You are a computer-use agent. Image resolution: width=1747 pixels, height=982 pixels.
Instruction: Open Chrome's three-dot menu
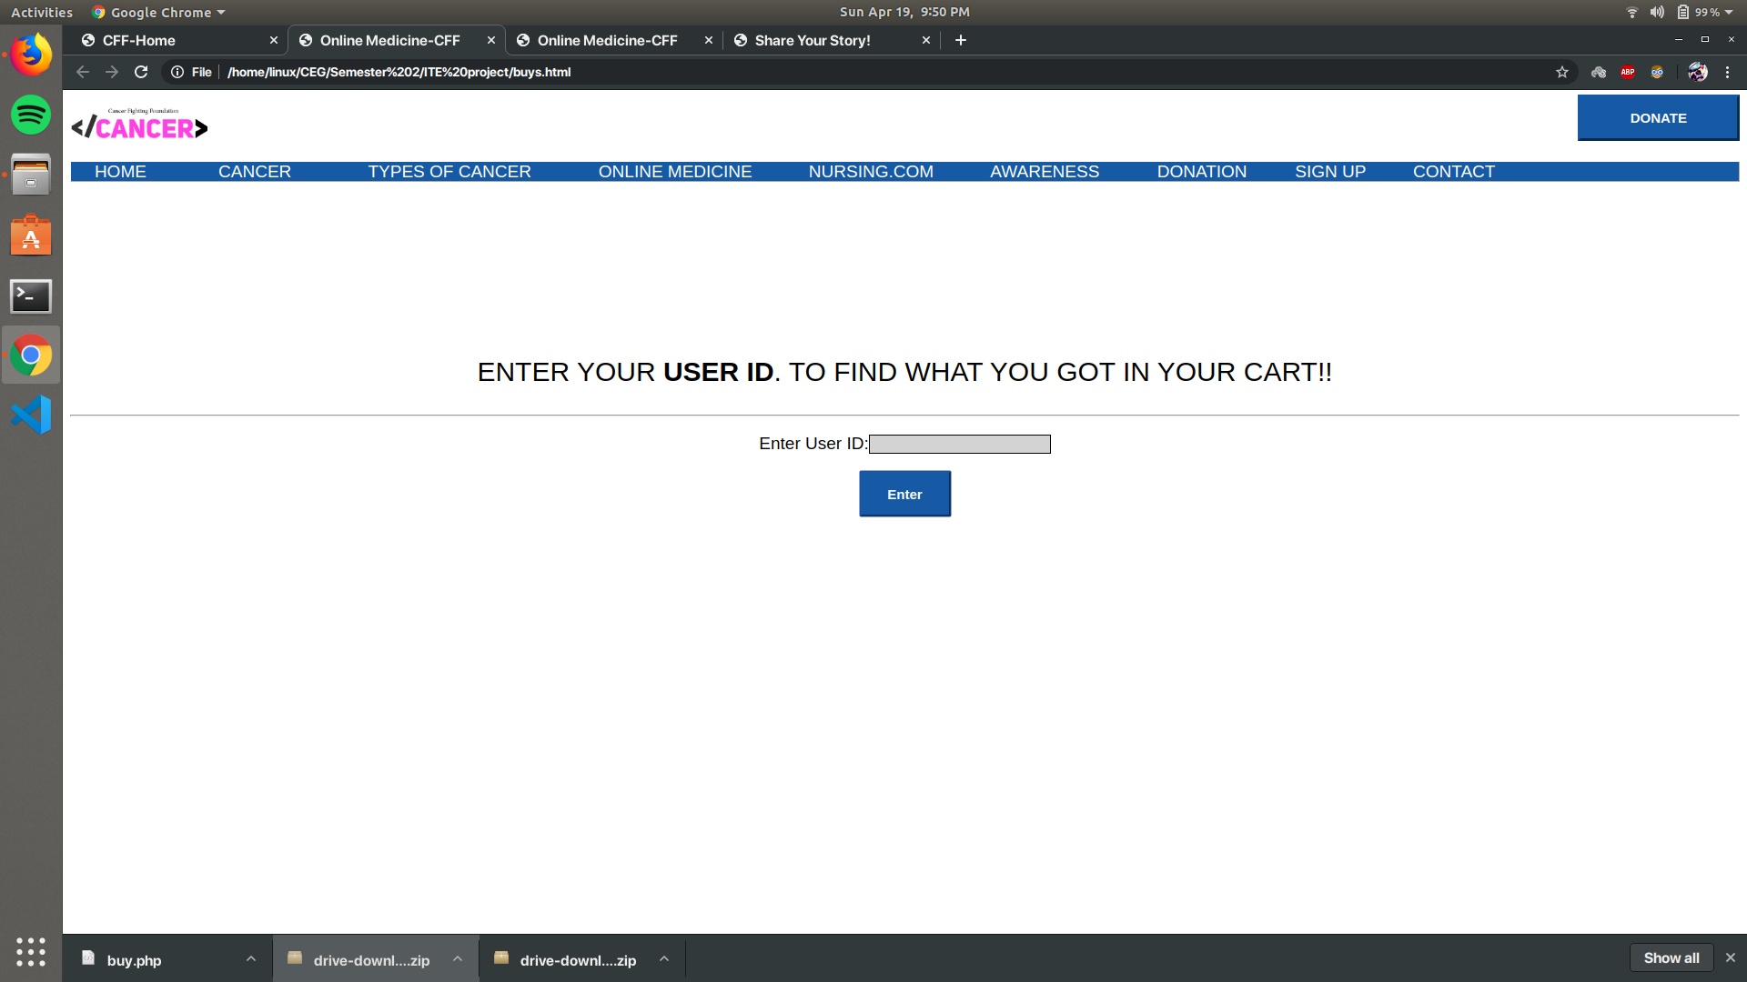1727,72
